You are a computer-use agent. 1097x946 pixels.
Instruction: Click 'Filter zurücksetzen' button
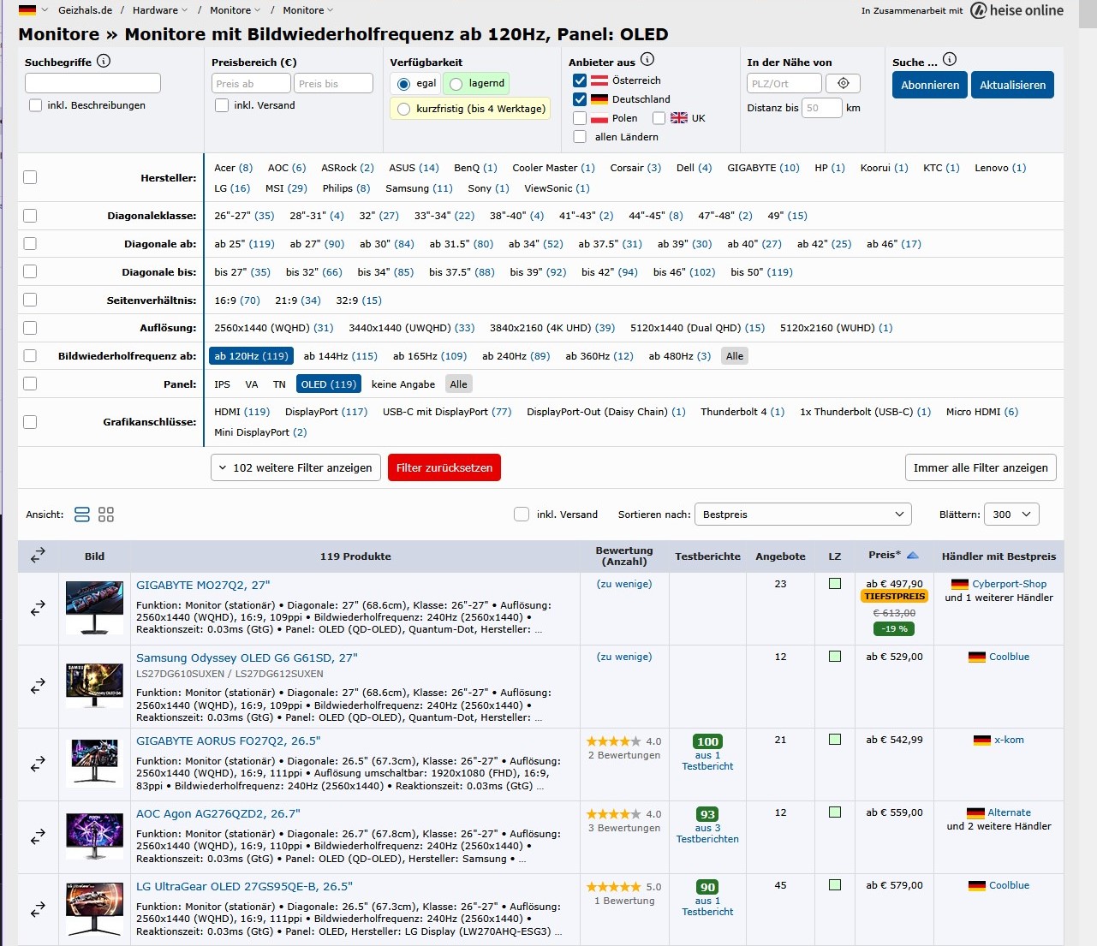444,467
